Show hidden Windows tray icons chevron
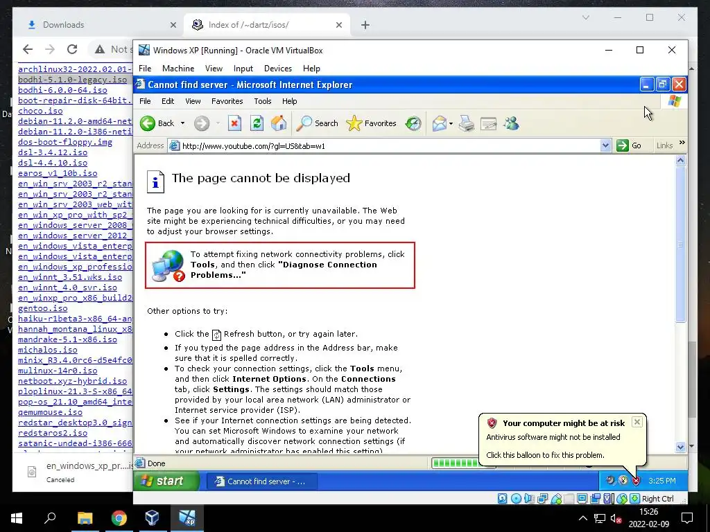This screenshot has height=532, width=710. click(x=583, y=518)
